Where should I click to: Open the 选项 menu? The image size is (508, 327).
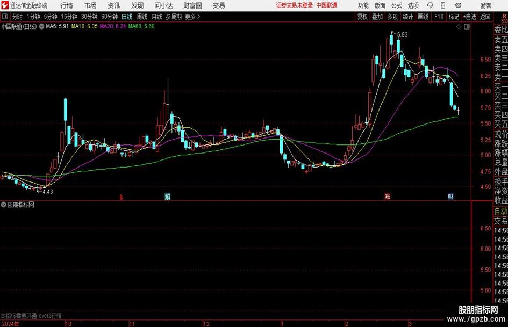(413, 5)
